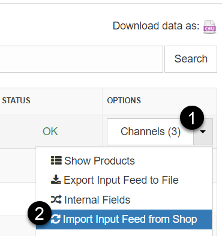Focus the search text field
The image size is (222, 236).
tap(81, 59)
